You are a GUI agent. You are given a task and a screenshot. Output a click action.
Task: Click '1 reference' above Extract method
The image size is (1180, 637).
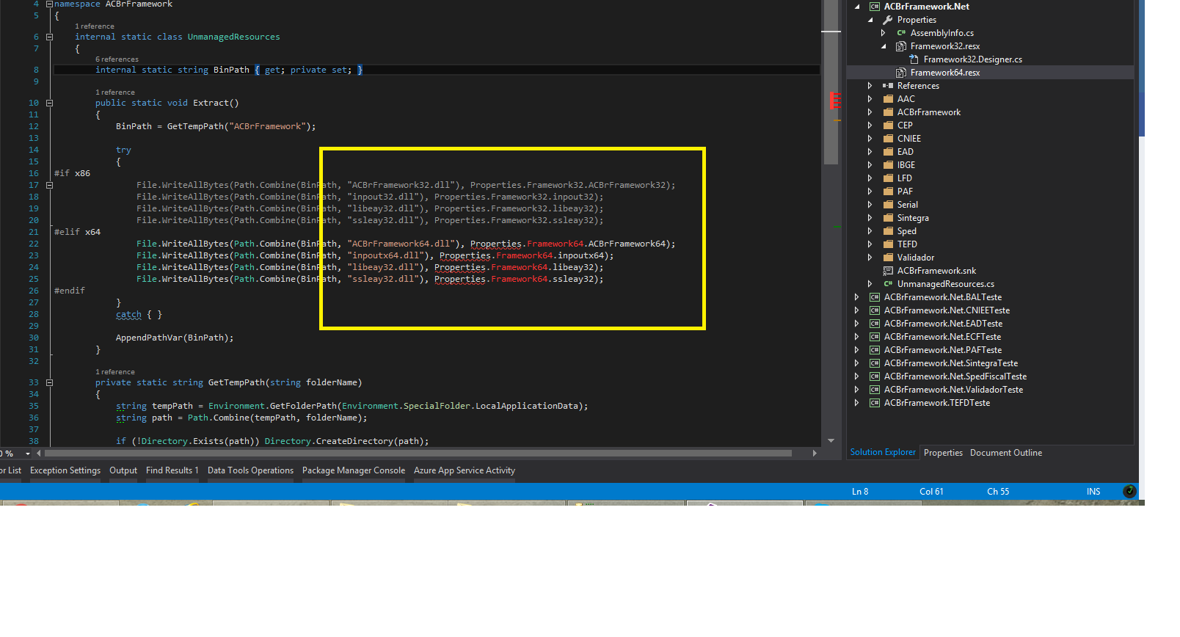click(115, 92)
